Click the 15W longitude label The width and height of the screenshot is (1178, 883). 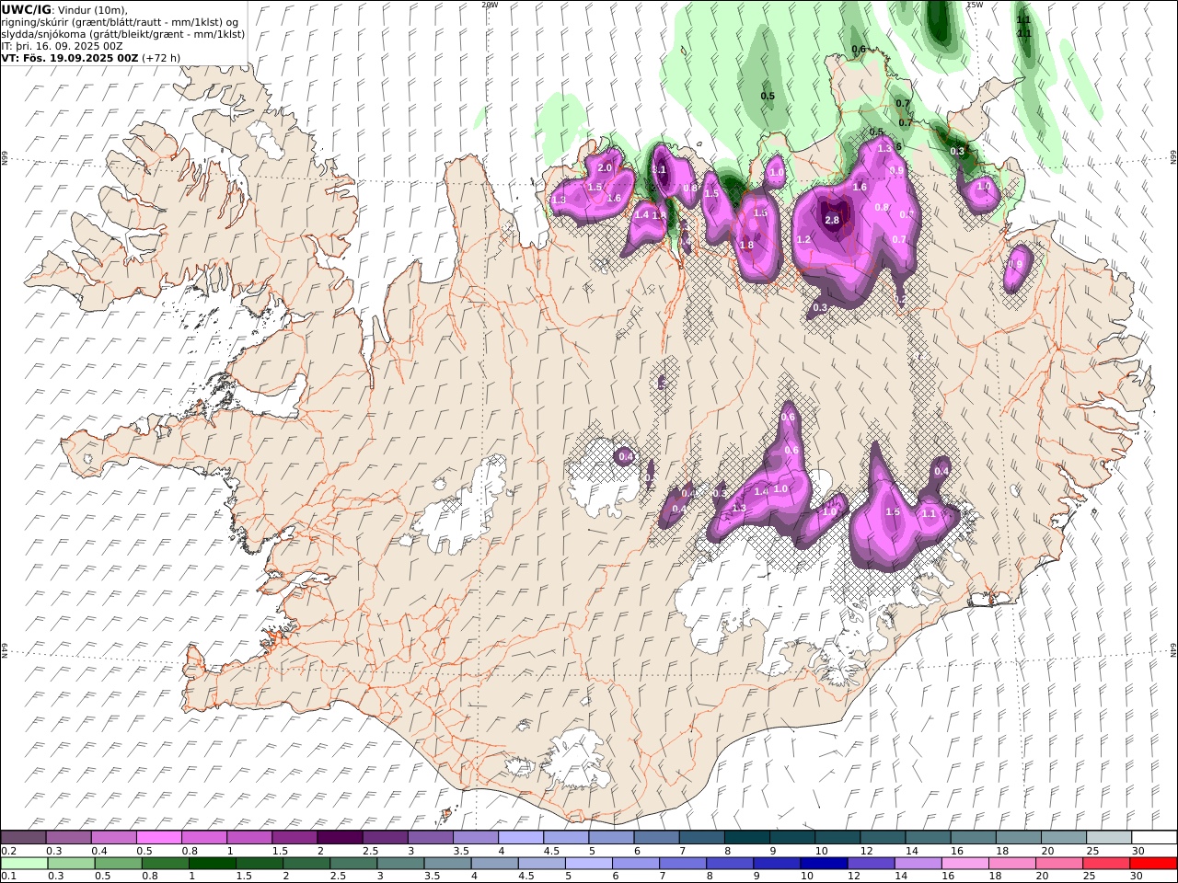[x=975, y=5]
